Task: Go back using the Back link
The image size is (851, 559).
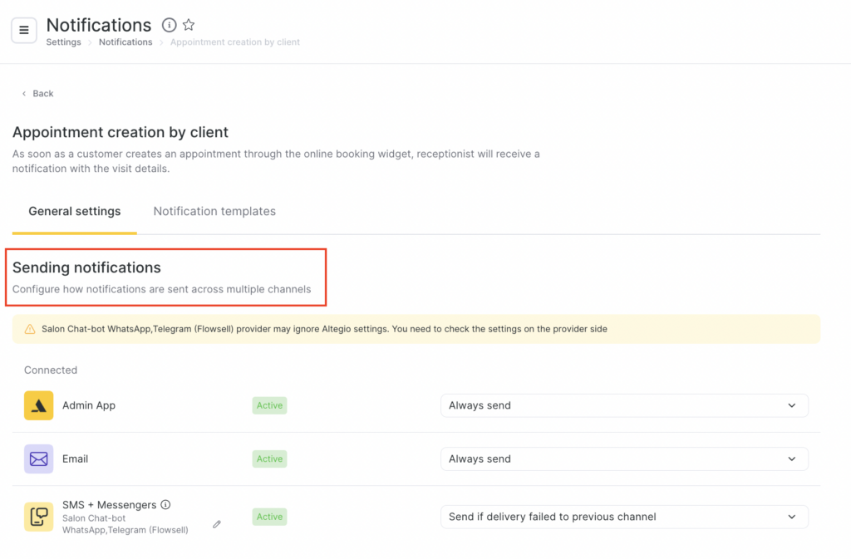Action: 38,94
